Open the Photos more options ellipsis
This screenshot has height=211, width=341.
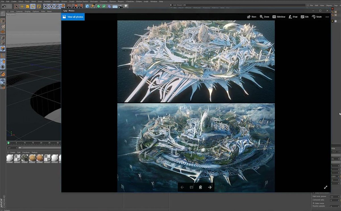[327, 17]
